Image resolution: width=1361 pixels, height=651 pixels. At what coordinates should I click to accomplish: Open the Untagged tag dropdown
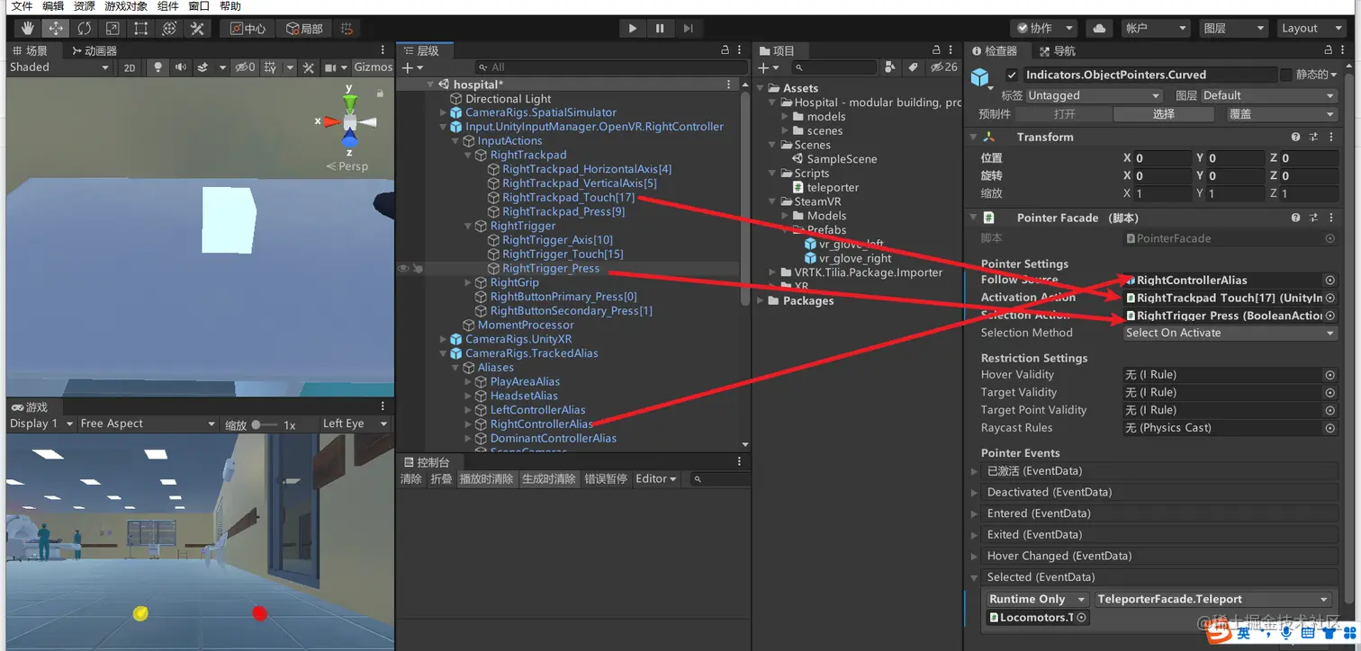coord(1095,95)
